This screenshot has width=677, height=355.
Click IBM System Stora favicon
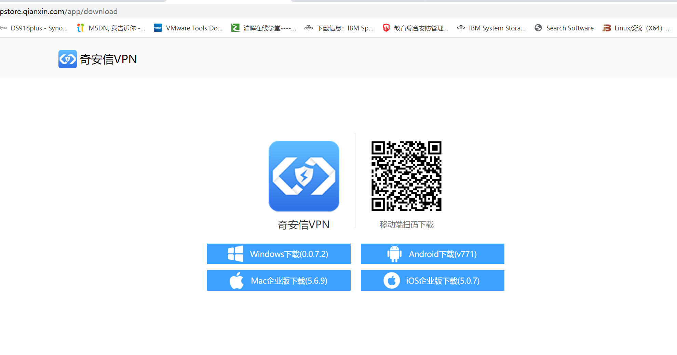pyautogui.click(x=461, y=28)
